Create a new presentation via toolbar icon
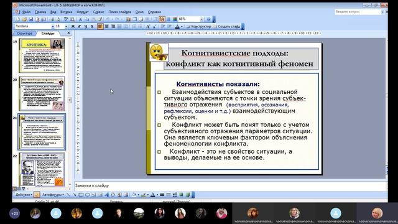Viewport: 398px width, 224px height. click(18, 19)
